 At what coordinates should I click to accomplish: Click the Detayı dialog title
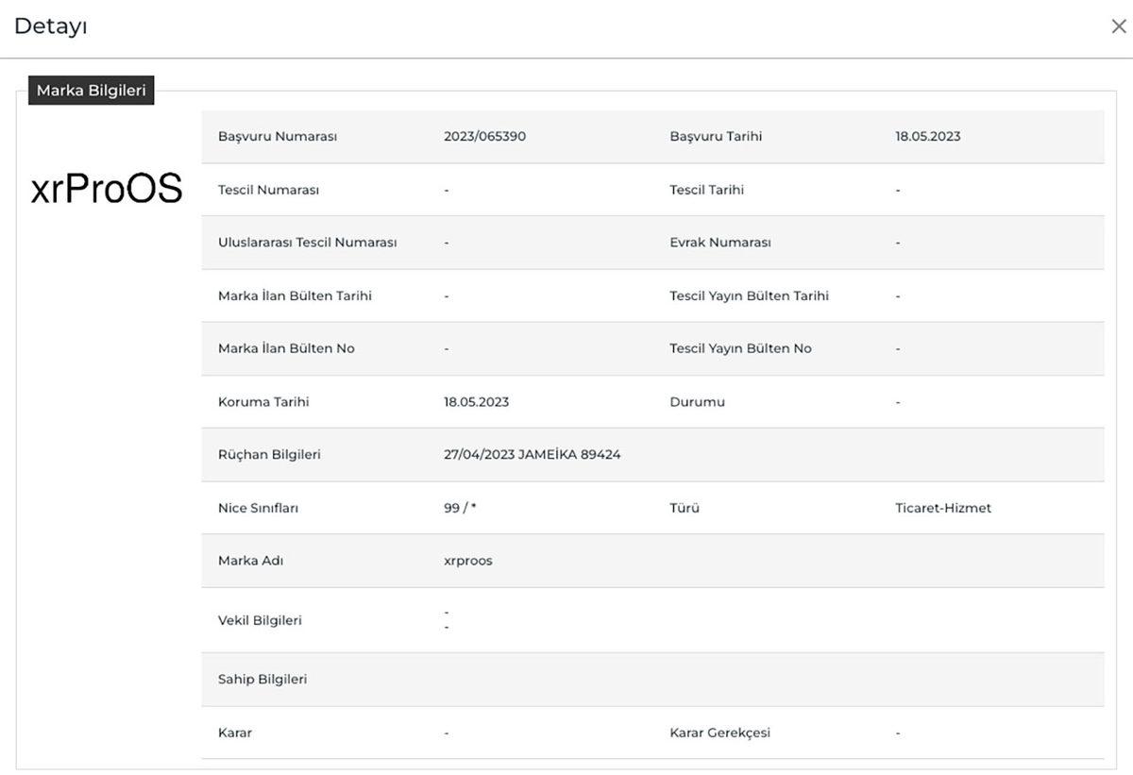[x=51, y=26]
